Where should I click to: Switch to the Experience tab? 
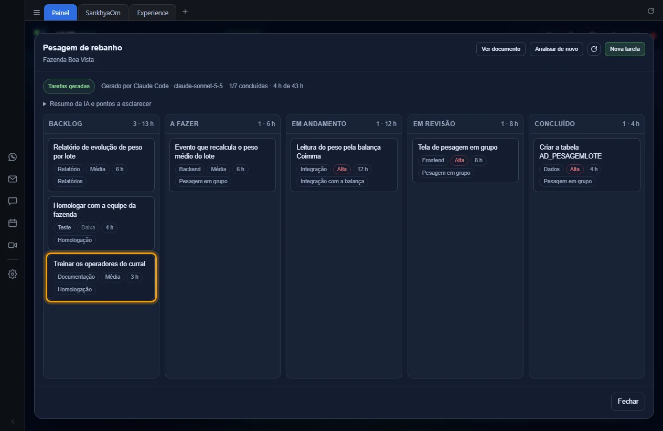153,13
